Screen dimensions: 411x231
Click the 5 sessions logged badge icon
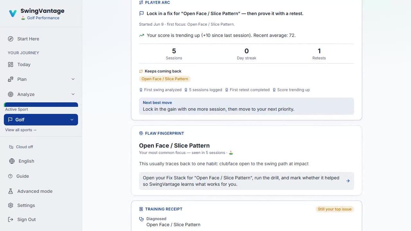[x=186, y=90]
